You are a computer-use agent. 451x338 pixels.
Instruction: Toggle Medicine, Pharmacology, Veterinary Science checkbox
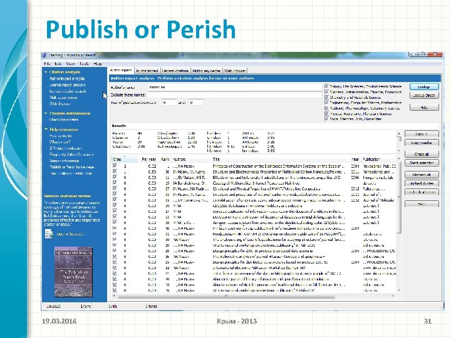click(326, 108)
